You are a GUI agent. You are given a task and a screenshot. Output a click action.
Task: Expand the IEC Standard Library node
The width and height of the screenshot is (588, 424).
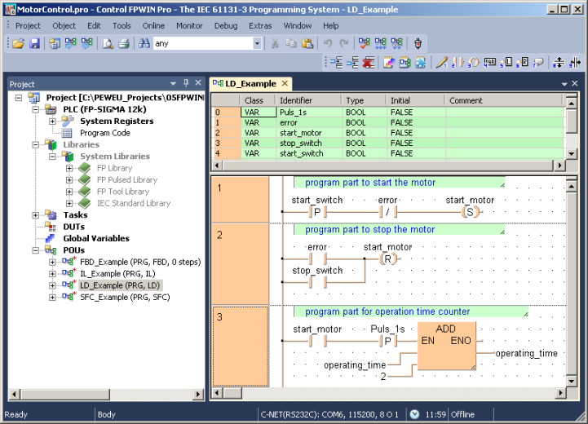[x=69, y=204]
